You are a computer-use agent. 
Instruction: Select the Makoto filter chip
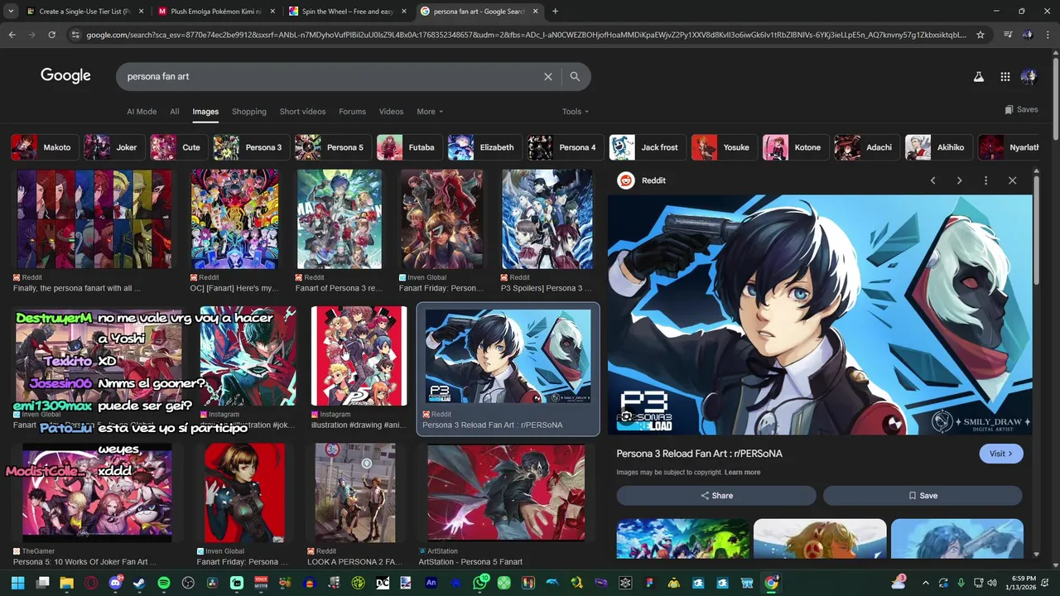[x=46, y=147]
